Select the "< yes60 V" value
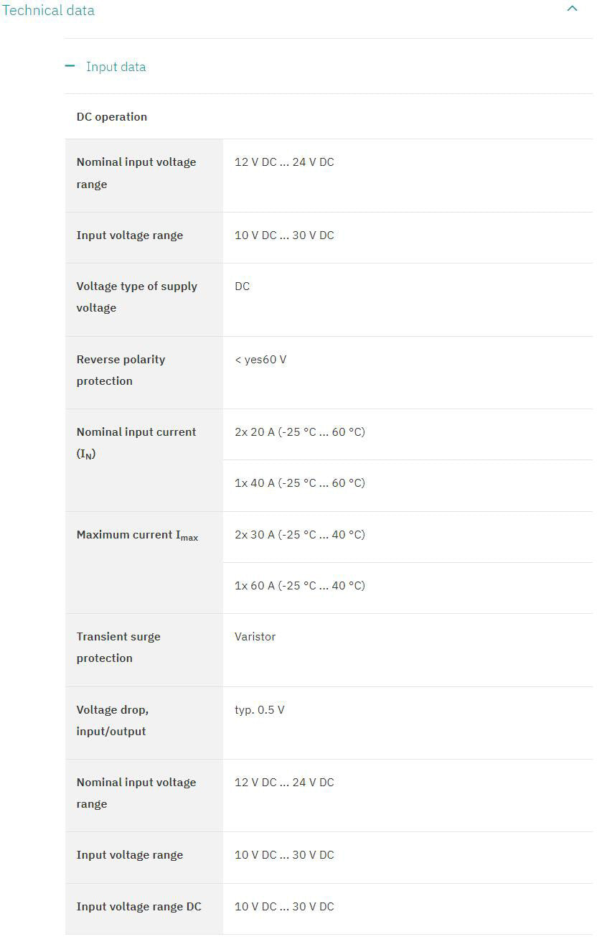Viewport: 597px width, 947px height. click(x=260, y=359)
